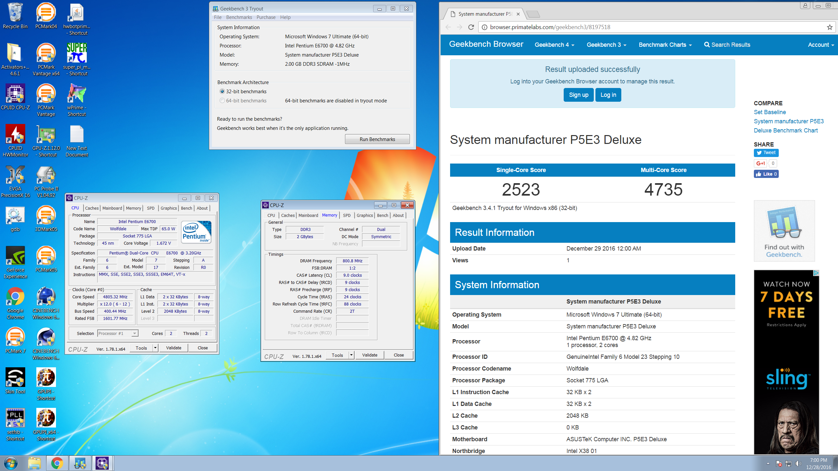The image size is (838, 471).
Task: Open the gdb desktop icon
Action: click(15, 219)
